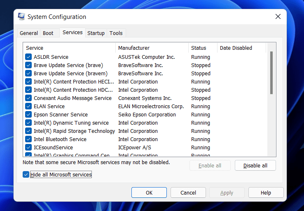The height and width of the screenshot is (211, 304).
Task: Close the System Configuration dialog
Action: coord(278,16)
